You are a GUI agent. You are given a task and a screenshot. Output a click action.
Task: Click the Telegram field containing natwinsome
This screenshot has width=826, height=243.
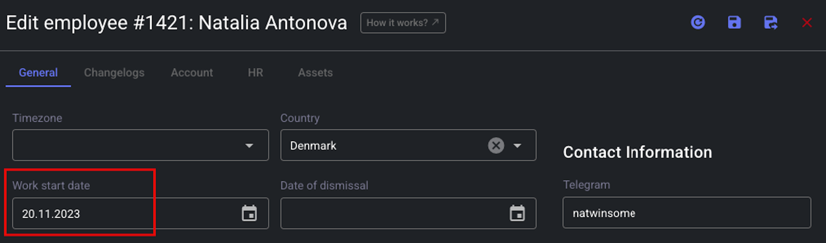pos(687,213)
